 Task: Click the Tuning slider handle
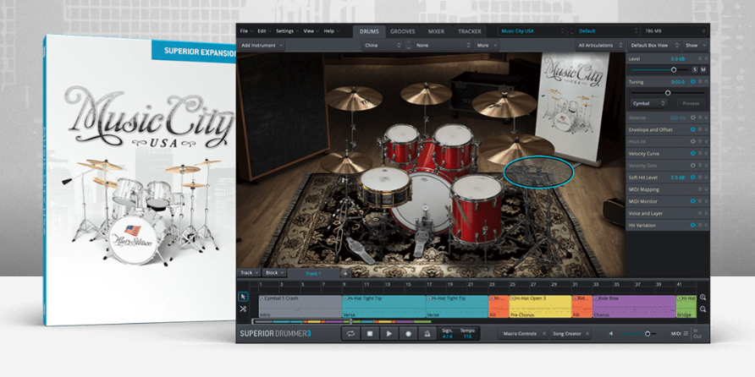668,93
